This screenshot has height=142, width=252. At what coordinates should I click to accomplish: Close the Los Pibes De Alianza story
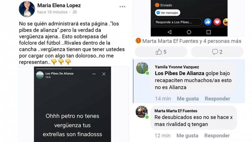104,74
